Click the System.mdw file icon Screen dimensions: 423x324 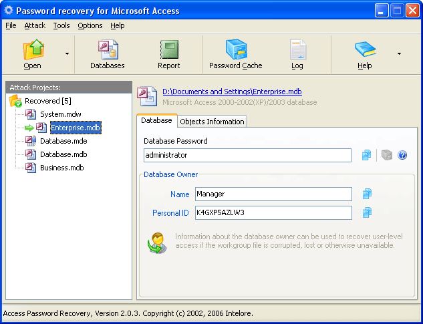31,114
